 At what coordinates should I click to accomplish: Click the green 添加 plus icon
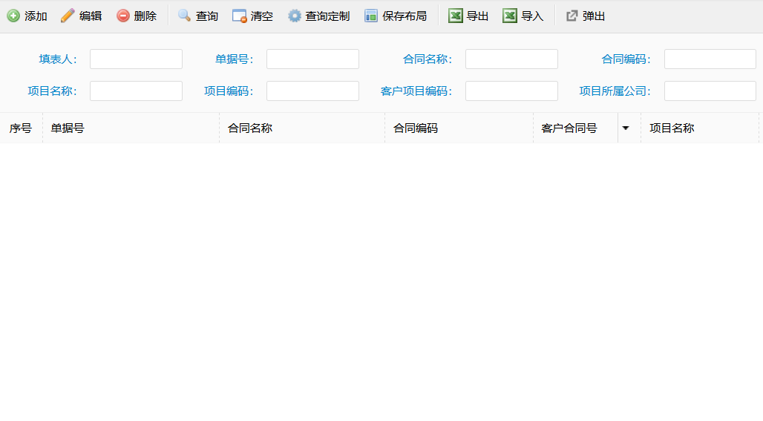(13, 16)
